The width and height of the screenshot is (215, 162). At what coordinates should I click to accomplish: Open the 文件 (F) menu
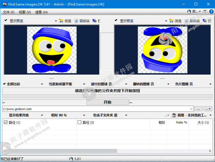9,12
